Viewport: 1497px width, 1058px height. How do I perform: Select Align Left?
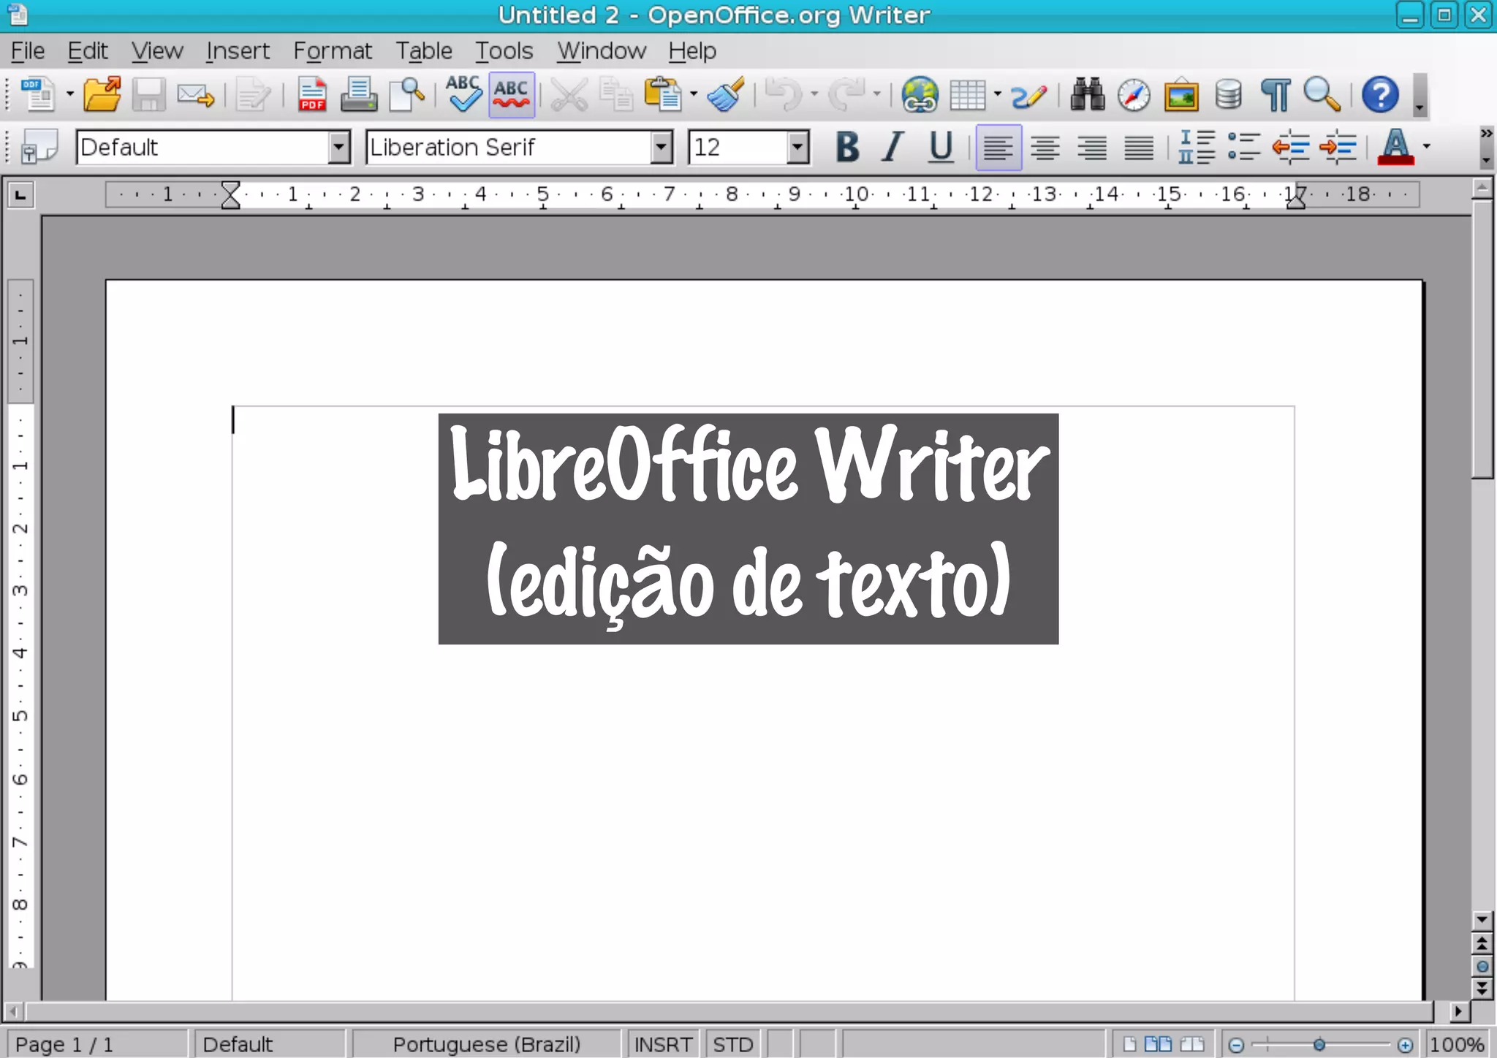pos(998,147)
